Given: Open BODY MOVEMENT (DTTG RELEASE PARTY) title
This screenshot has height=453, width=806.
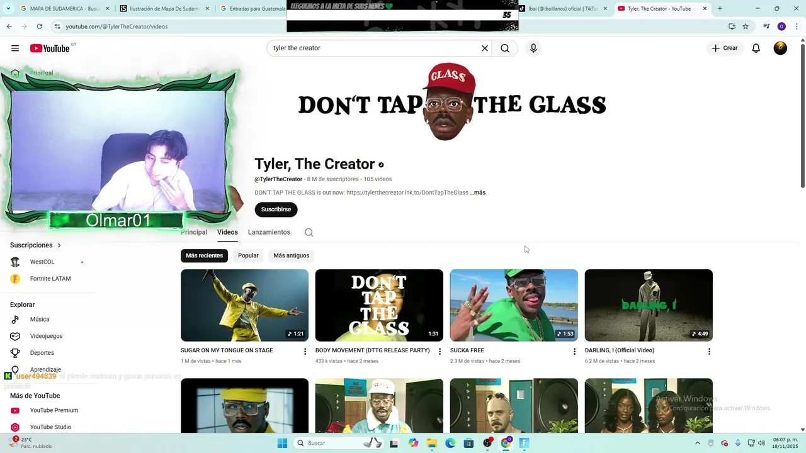Looking at the screenshot, I should tap(372, 350).
